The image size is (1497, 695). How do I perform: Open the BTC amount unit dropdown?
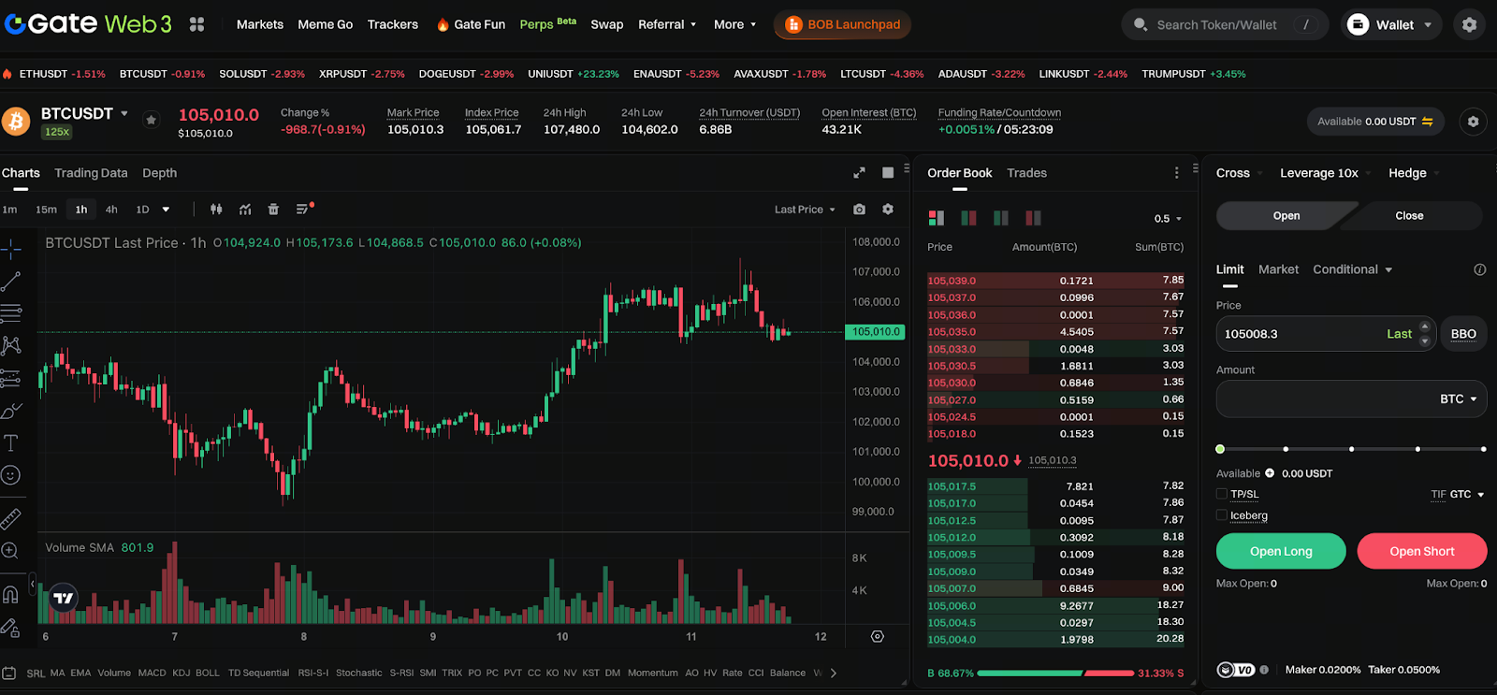[1459, 399]
